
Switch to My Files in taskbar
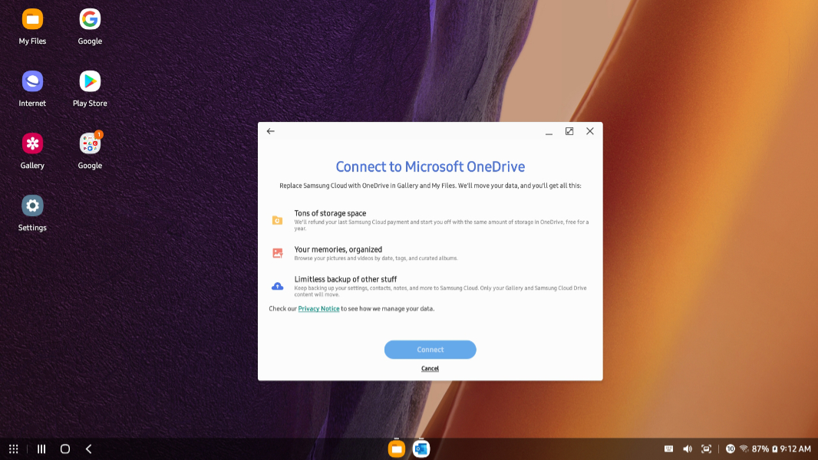396,449
